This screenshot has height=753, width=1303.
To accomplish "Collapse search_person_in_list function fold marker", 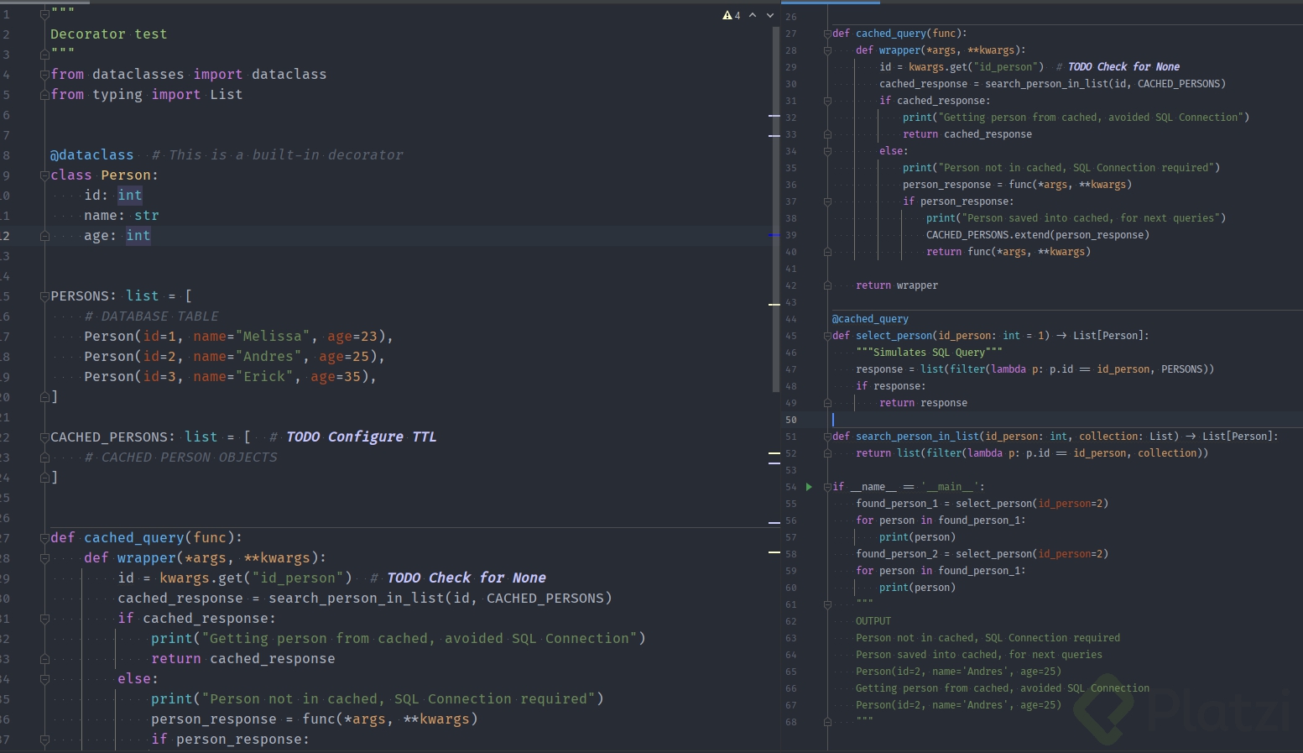I will coord(827,437).
